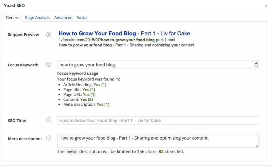This screenshot has height=166, width=272.
Task: Click the Focus Keyword label
Action: point(23,65)
